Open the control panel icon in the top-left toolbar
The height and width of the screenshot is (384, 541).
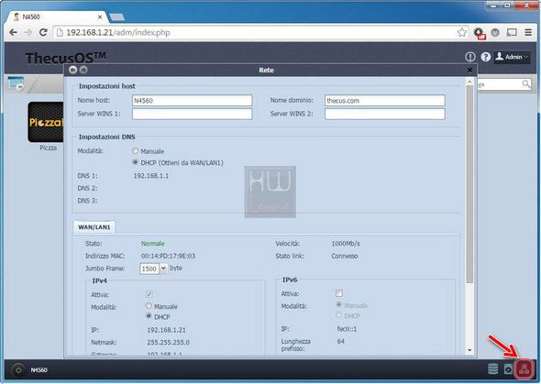pyautogui.click(x=16, y=83)
